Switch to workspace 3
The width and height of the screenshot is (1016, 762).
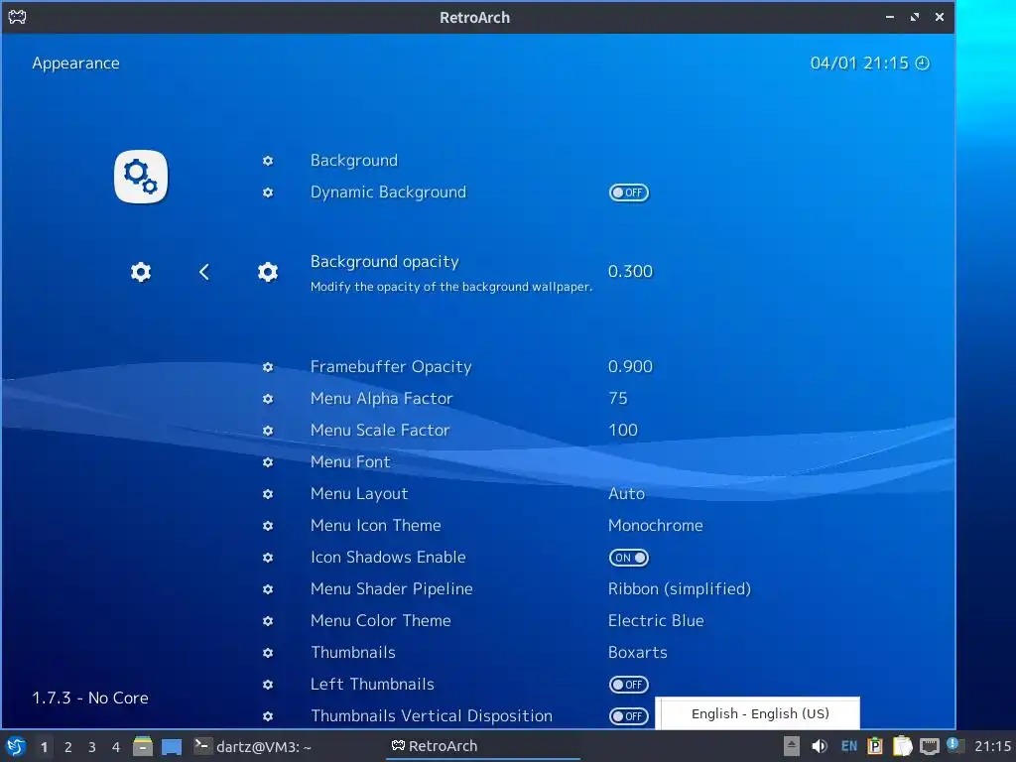[x=92, y=747]
